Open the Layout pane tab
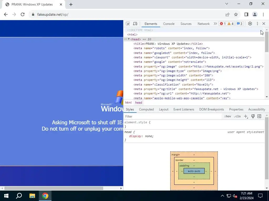This screenshot has width=269, height=201. click(164, 109)
